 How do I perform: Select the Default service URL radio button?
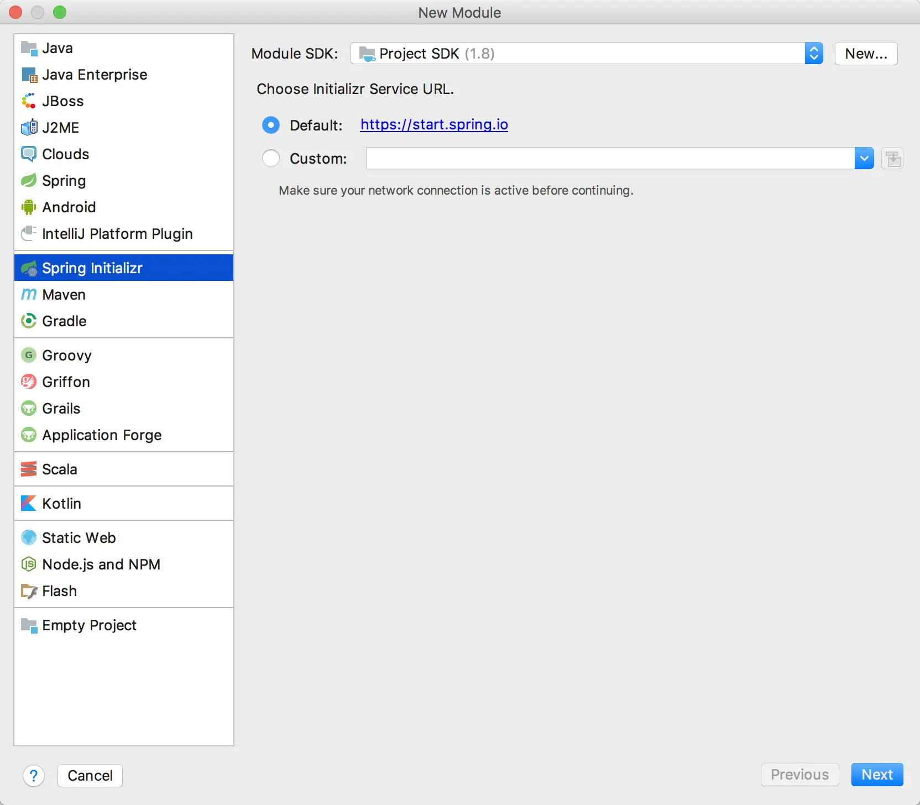pyautogui.click(x=271, y=126)
